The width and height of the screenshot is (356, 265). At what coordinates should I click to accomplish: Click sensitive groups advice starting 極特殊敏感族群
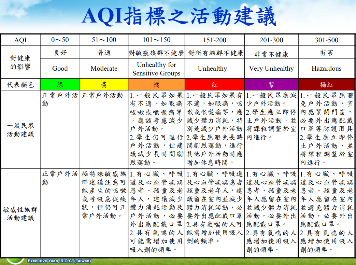(x=104, y=213)
